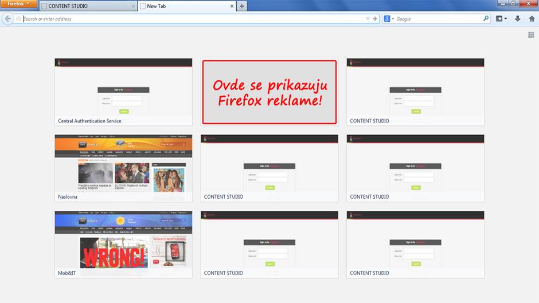539x303 pixels.
Task: Click the Go arrow in address bar
Action: [375, 19]
